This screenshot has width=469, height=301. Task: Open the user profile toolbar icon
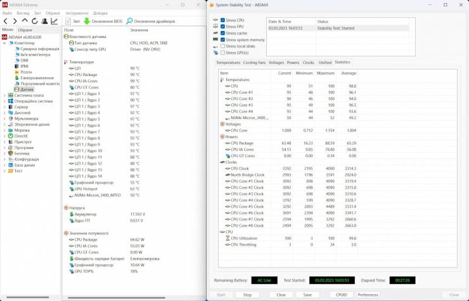(x=44, y=22)
